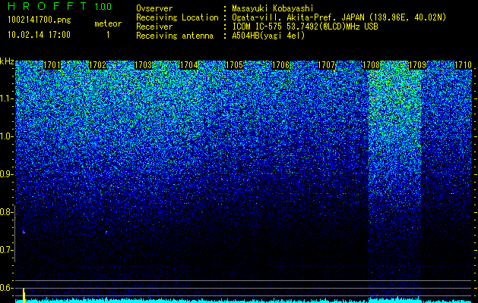Viewport: 478px width, 303px height.
Task: Click the 1709 time marker
Action: pos(417,65)
